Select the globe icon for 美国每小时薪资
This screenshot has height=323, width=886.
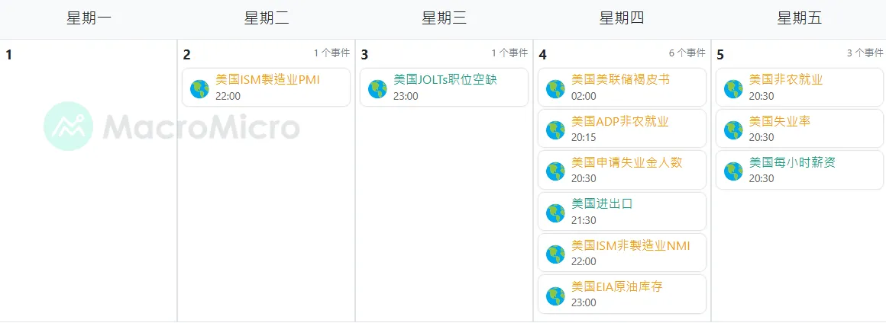click(733, 171)
